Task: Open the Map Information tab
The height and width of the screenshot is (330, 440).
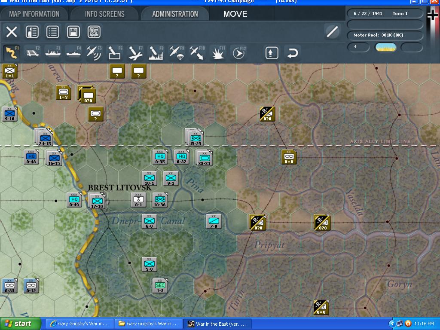Action: point(34,14)
